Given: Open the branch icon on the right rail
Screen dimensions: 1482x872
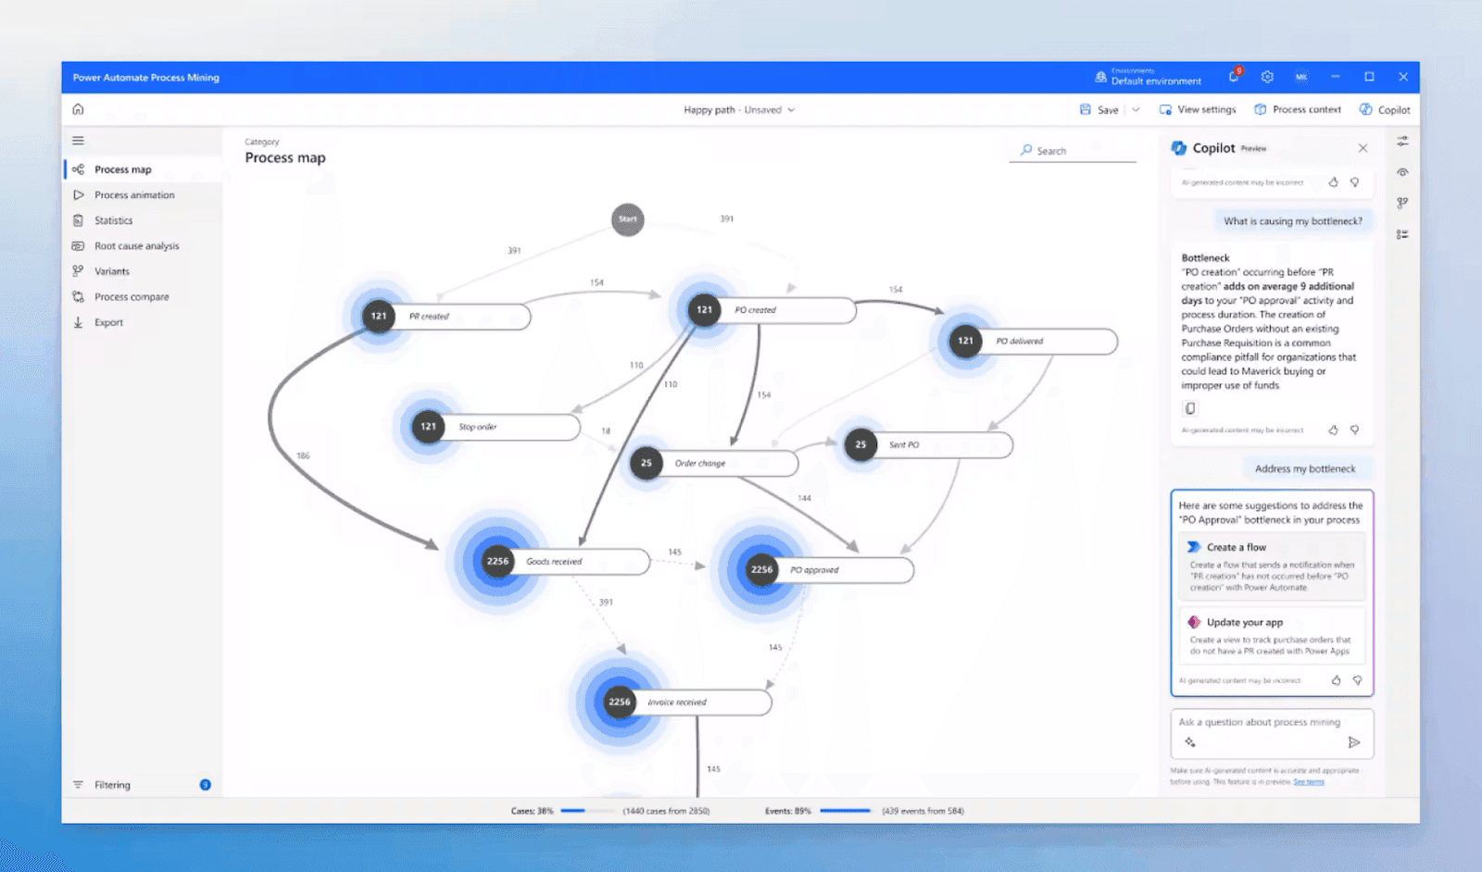Looking at the screenshot, I should point(1402,204).
